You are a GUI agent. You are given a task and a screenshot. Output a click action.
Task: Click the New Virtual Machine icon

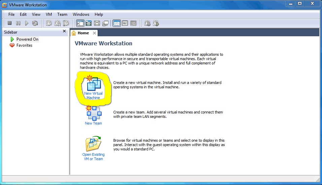pyautogui.click(x=94, y=83)
